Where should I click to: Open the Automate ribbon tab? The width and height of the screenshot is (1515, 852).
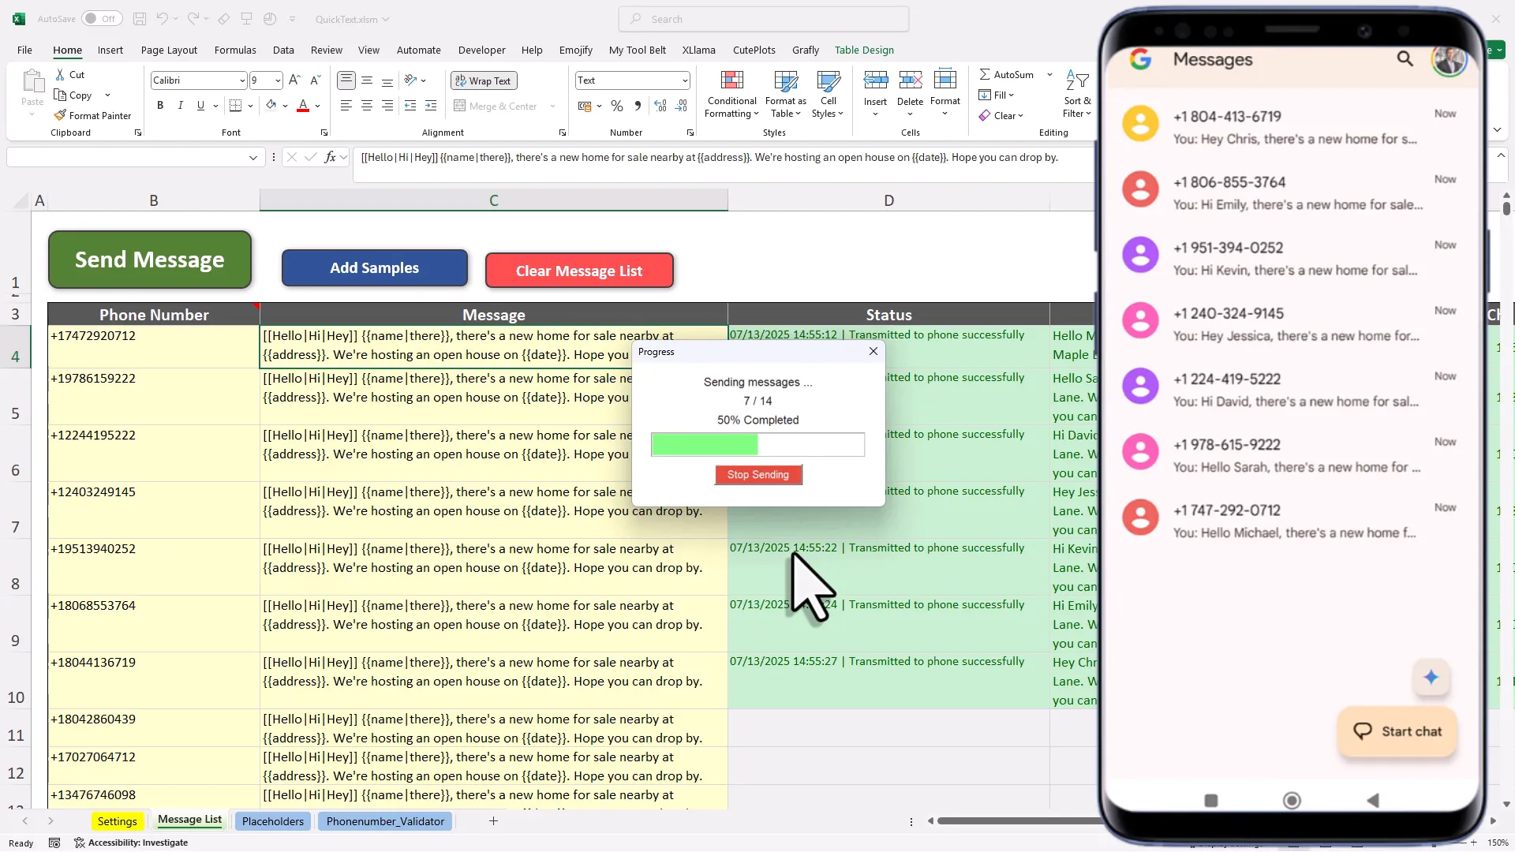click(419, 50)
